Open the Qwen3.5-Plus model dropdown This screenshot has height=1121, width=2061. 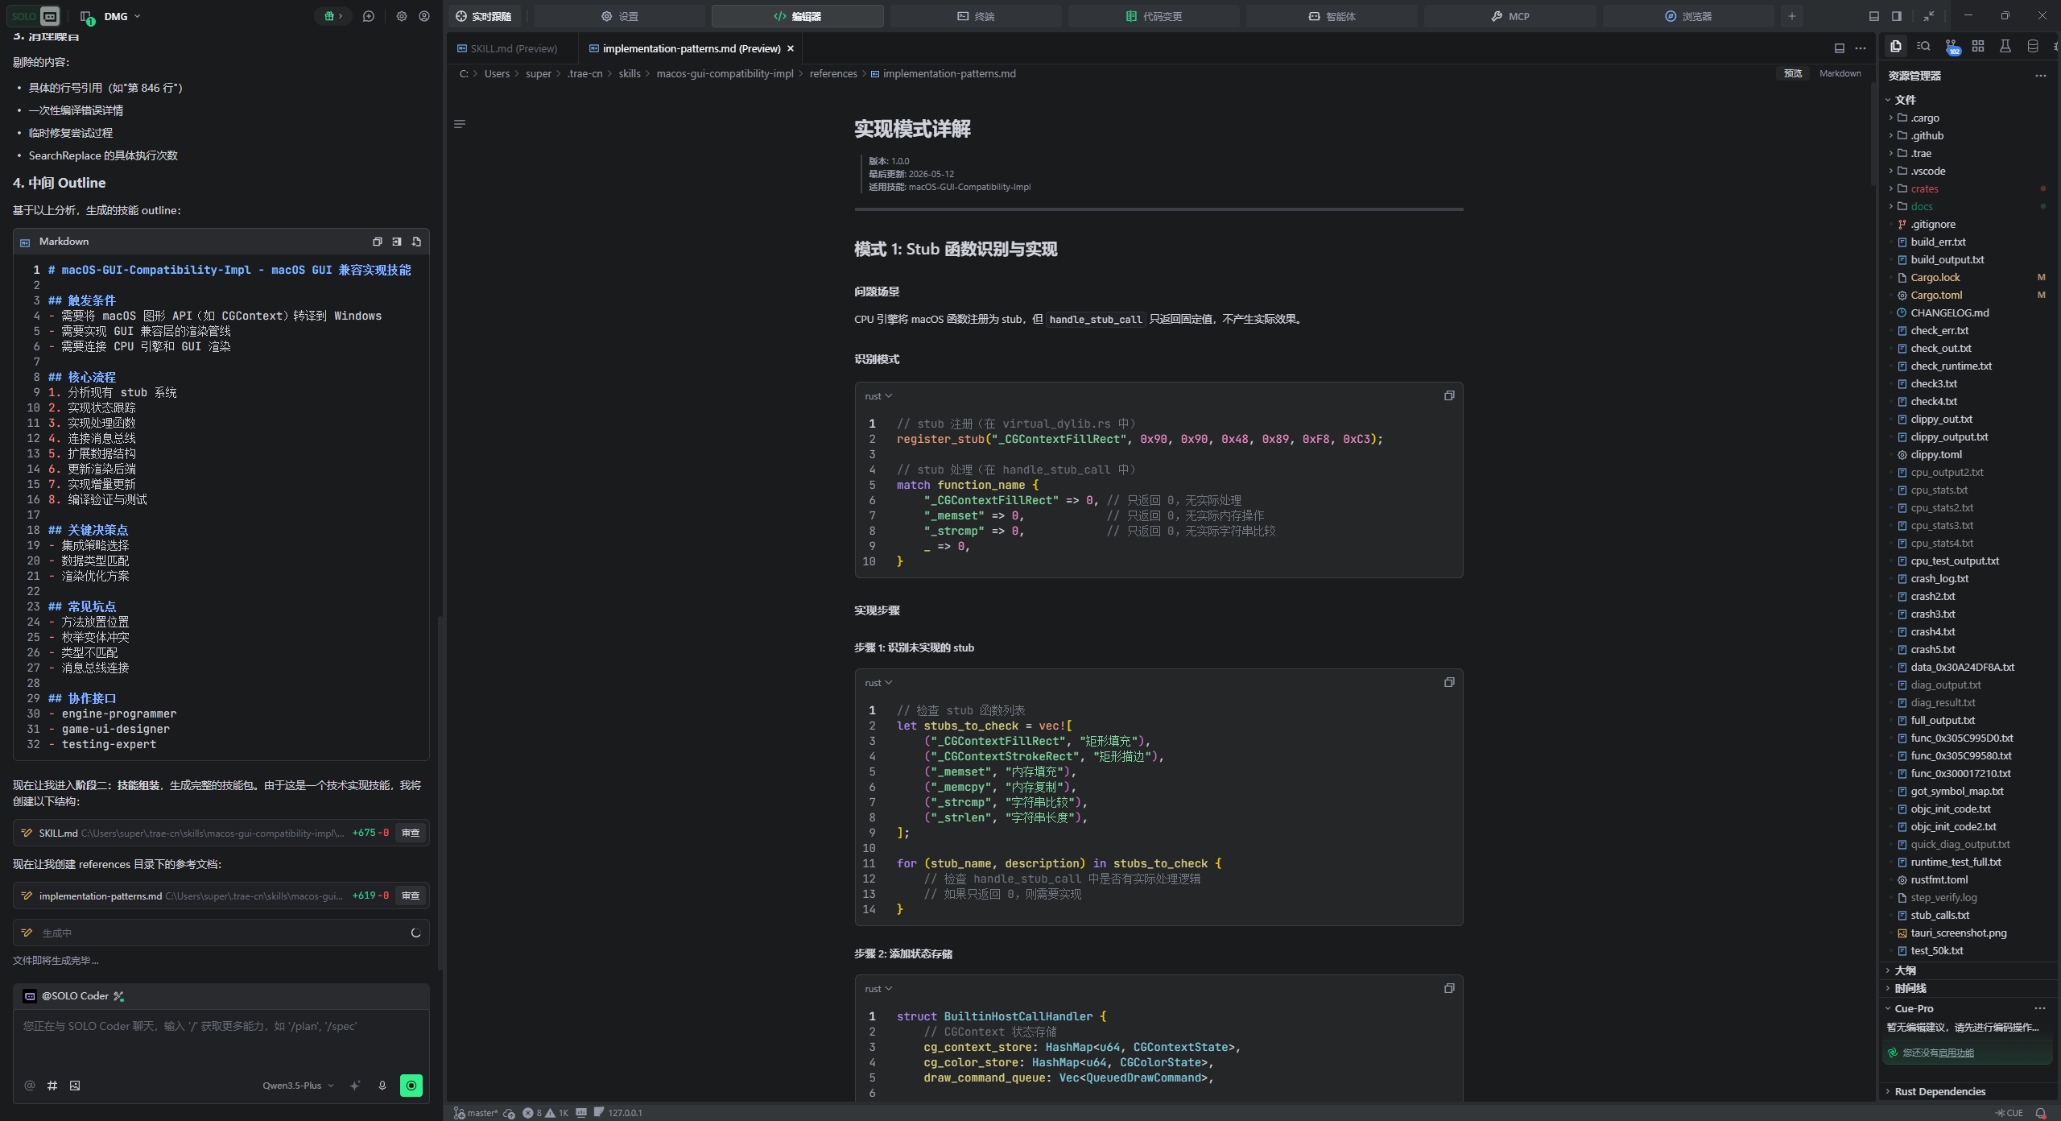coord(298,1086)
